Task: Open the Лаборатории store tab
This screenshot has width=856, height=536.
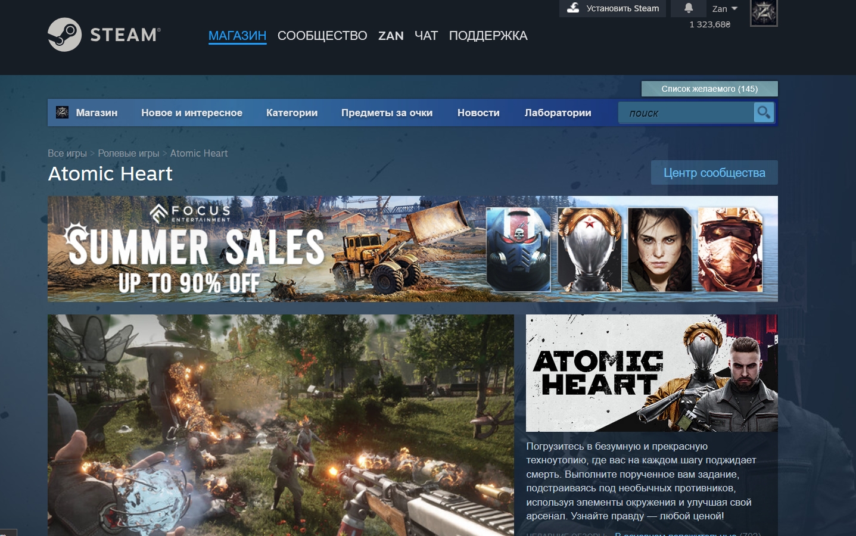Action: tap(558, 113)
